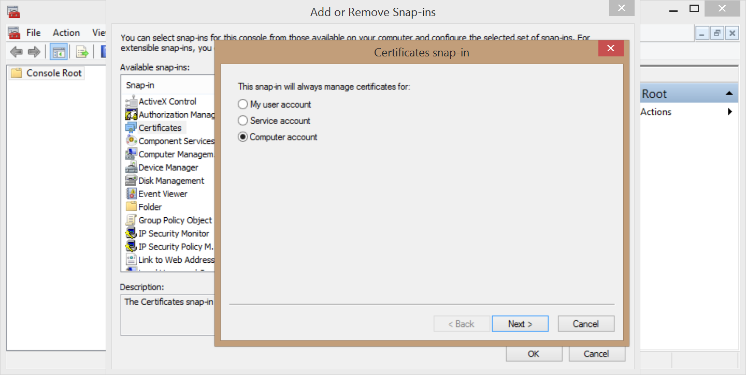Select the Certificates snap-in icon

[x=131, y=128]
